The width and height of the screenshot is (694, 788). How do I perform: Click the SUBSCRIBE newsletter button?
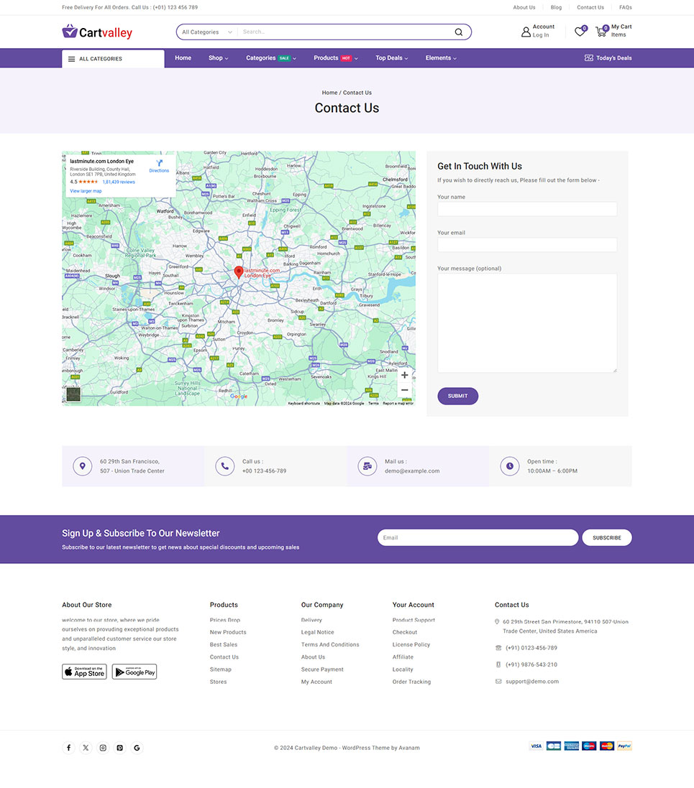pos(606,537)
